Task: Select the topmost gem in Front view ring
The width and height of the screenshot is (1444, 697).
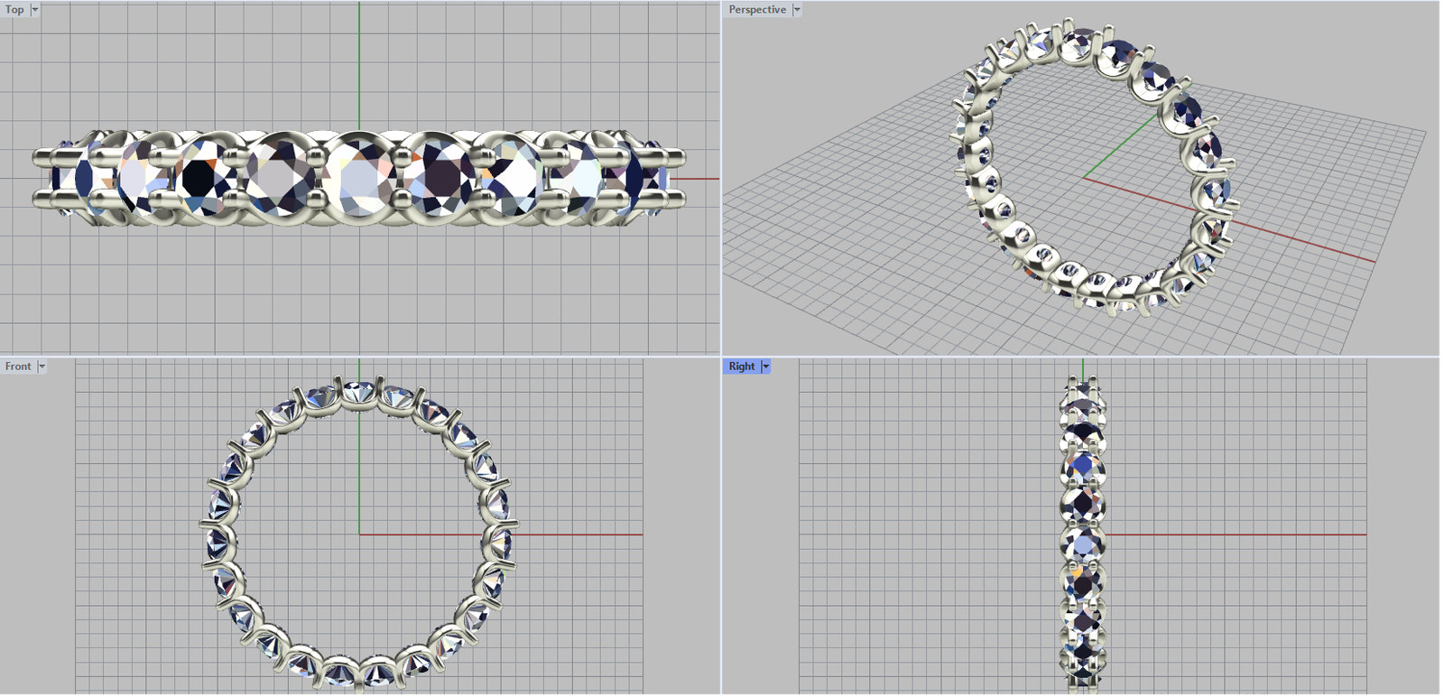Action: 359,394
